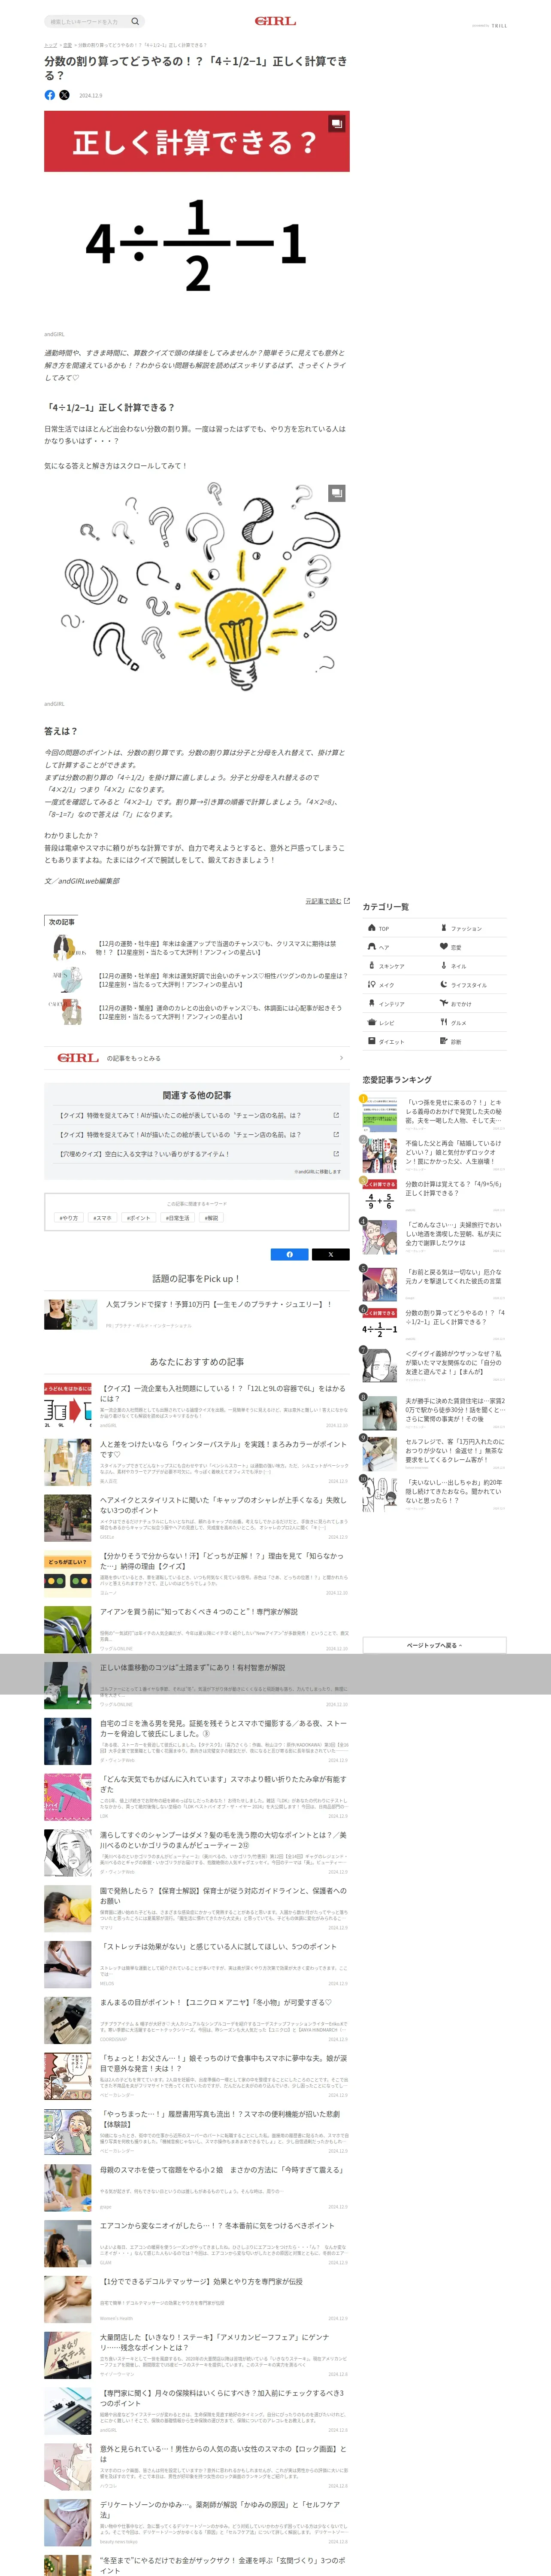551x2576 pixels.
Task: Open 折りたたみ傘 article thumbnail
Action: pos(68,1797)
